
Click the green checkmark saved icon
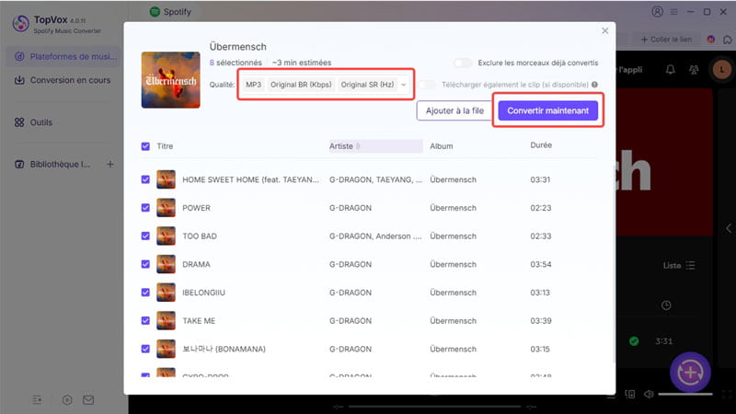tap(634, 341)
